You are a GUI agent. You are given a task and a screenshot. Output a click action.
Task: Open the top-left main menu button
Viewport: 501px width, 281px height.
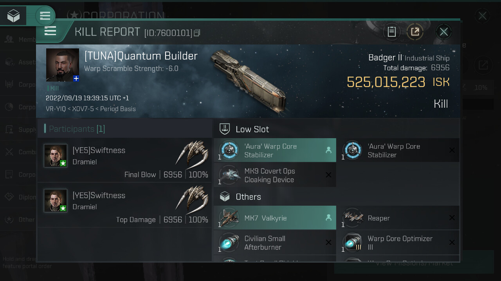(45, 16)
